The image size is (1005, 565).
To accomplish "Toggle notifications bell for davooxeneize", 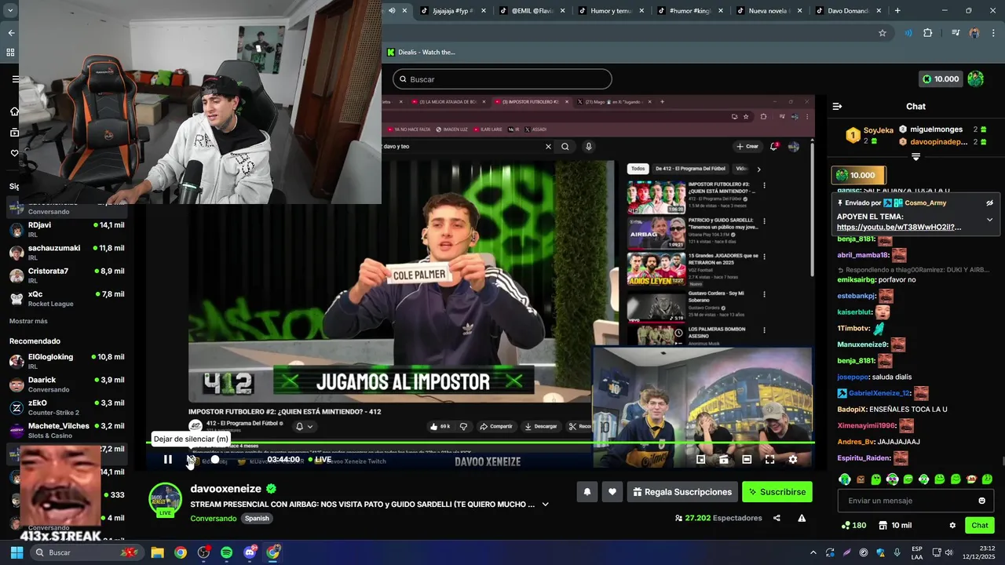I will click(x=587, y=492).
